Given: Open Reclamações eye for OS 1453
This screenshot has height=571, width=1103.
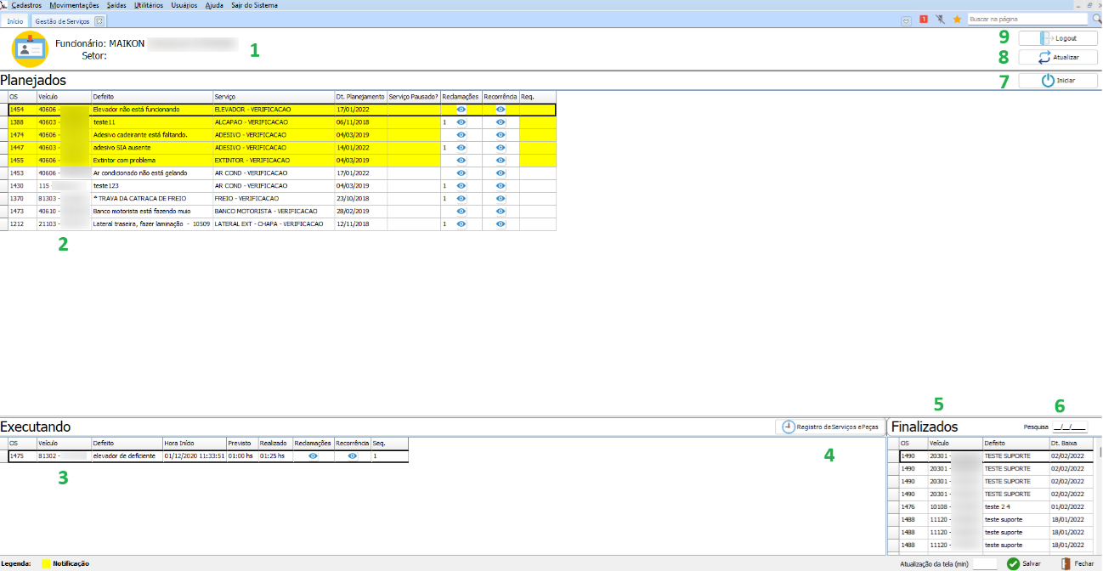Looking at the screenshot, I should [x=461, y=173].
